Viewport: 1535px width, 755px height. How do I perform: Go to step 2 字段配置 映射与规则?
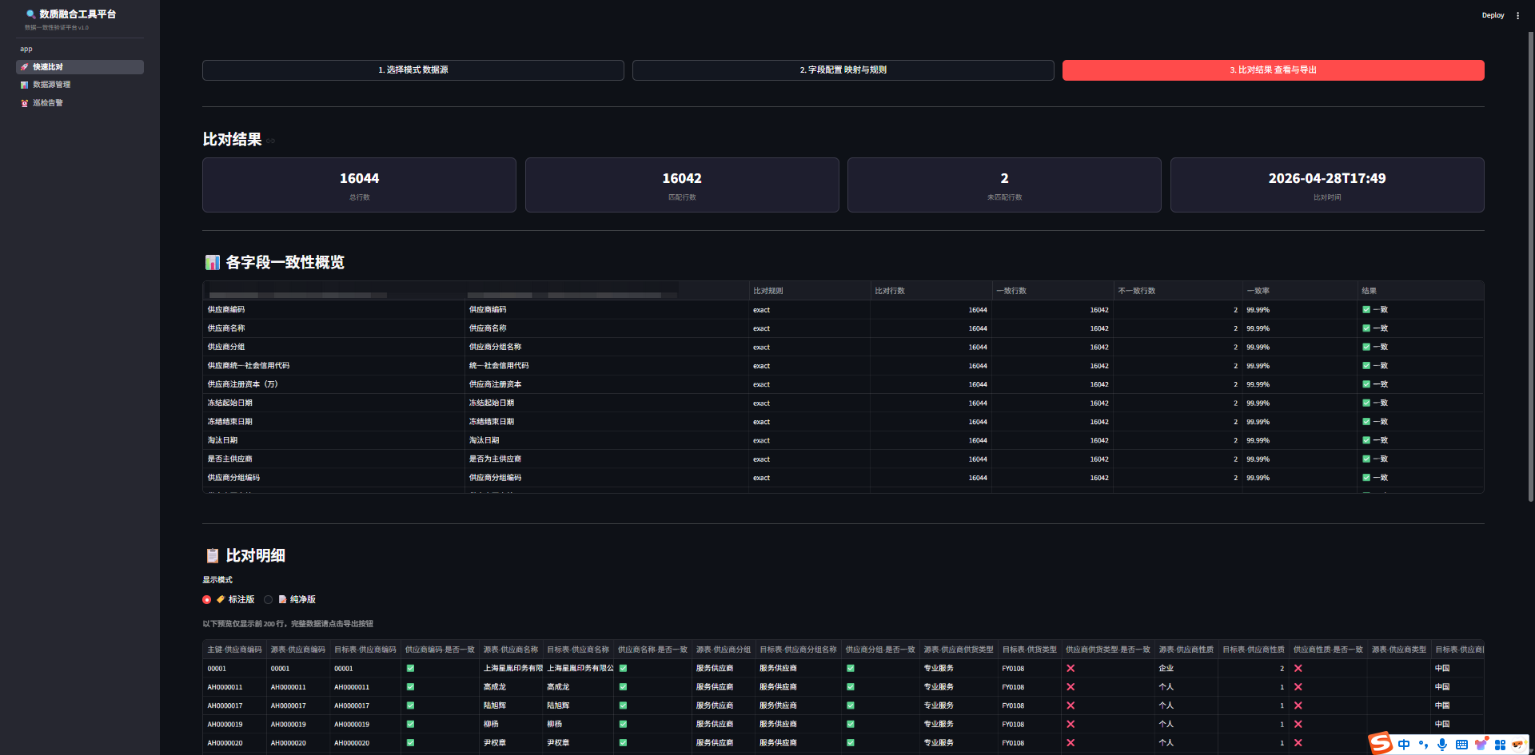[x=843, y=70]
